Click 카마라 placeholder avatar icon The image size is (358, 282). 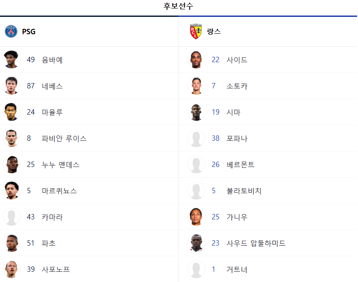(12, 217)
